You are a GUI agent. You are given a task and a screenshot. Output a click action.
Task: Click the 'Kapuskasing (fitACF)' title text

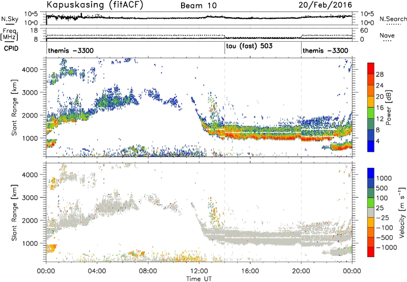point(95,5)
